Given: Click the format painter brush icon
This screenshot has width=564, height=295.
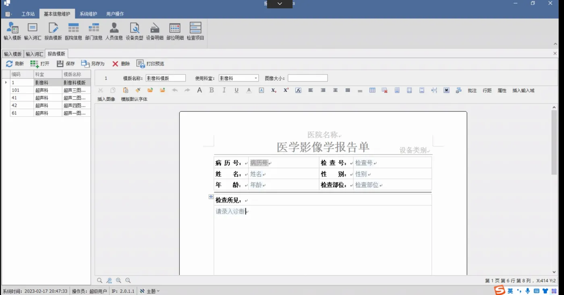Looking at the screenshot, I should [x=138, y=90].
